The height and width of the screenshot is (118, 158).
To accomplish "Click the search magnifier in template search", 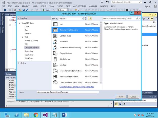I will pos(137,19).
